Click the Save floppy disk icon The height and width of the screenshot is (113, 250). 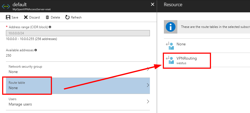click(x=8, y=17)
